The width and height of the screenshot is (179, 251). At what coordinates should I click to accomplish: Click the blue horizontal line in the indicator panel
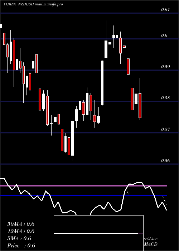pos(83,195)
